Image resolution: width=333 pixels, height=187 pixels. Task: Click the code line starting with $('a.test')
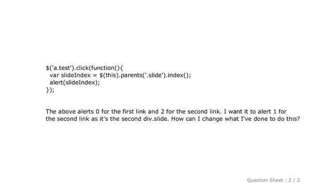click(x=84, y=68)
